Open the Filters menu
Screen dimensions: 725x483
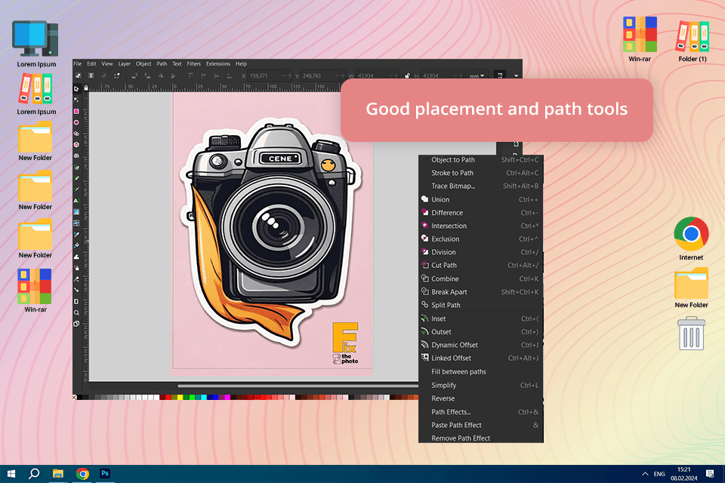[x=194, y=64]
